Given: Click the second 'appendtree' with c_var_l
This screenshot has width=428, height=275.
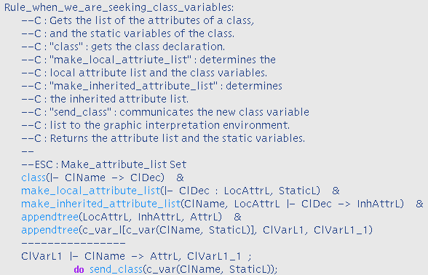Looking at the screenshot, I should tap(50, 230).
